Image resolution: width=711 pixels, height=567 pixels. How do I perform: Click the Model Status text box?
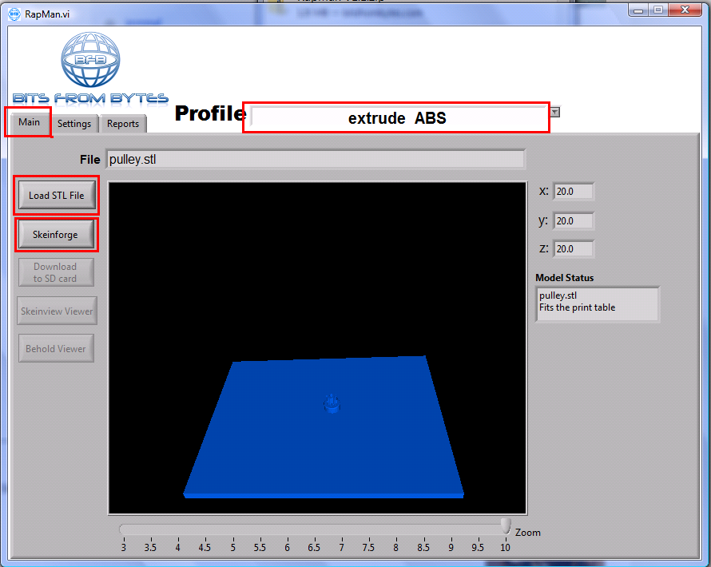(597, 304)
